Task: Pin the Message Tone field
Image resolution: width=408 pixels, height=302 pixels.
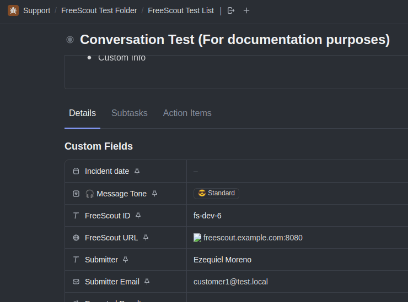Action: point(155,194)
